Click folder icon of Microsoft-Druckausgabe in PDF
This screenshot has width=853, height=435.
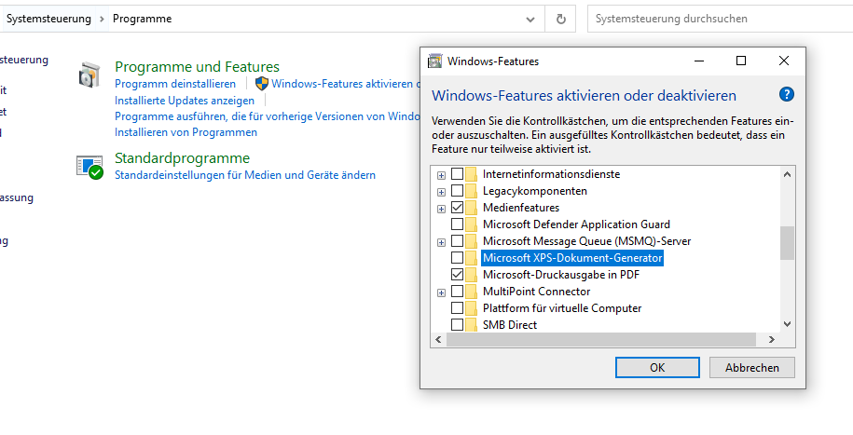tap(471, 275)
